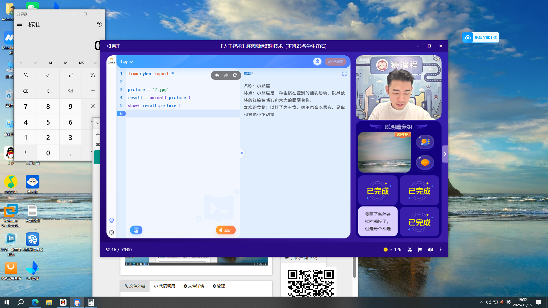Open the three-dot more options menu

coord(441,250)
